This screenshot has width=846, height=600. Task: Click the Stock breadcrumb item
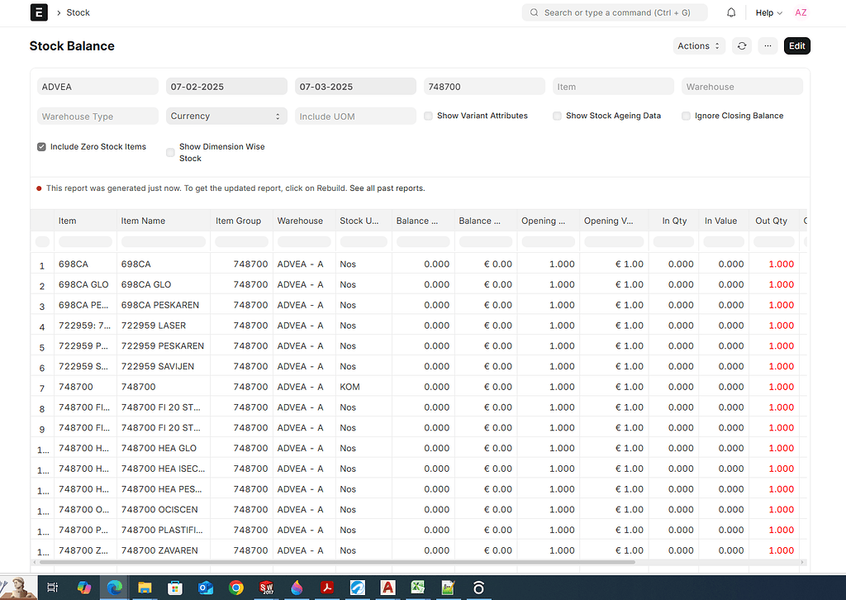[x=77, y=12]
